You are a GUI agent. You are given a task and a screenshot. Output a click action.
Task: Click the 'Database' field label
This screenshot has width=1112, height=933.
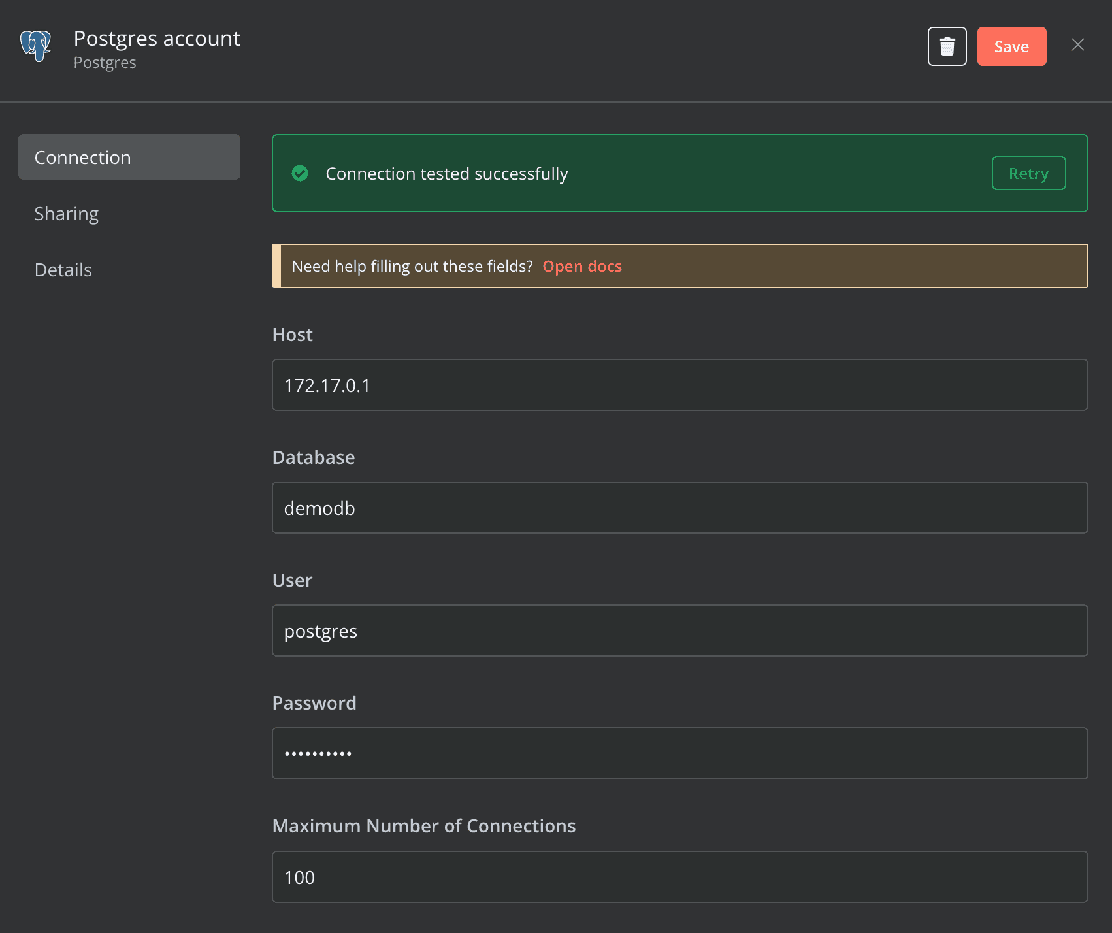314,457
